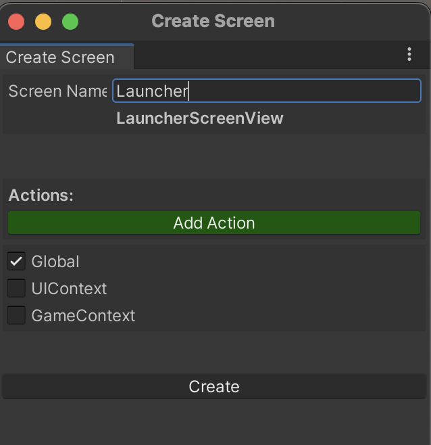Close the Create Screen window
The height and width of the screenshot is (445, 431).
click(16, 22)
